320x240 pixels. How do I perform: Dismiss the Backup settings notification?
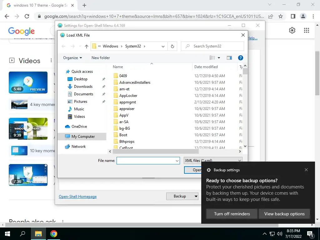(x=306, y=170)
